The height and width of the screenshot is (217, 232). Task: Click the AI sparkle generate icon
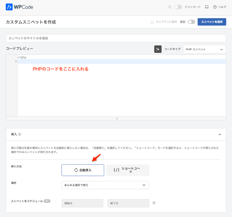(158, 49)
